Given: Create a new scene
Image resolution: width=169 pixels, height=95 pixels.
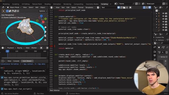Looking at the screenshot, I should [x=137, y=4].
